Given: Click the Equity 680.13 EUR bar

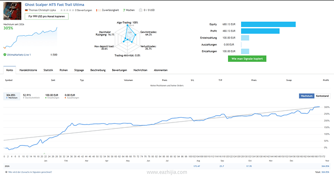Looking at the screenshot, I should click(x=268, y=24).
